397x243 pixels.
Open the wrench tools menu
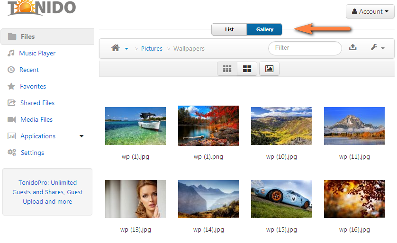378,47
